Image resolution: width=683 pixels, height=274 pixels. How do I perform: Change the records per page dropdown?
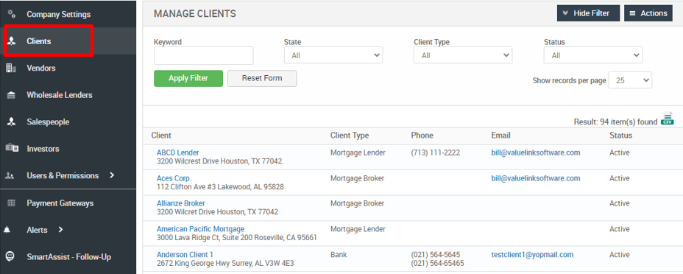coord(630,80)
